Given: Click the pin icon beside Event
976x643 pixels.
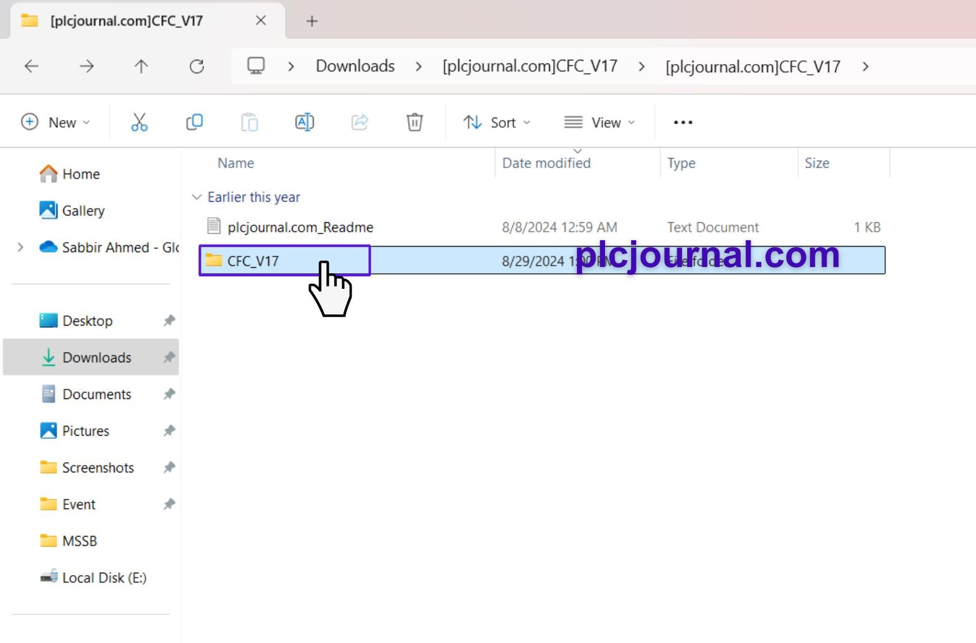Looking at the screenshot, I should 169,504.
